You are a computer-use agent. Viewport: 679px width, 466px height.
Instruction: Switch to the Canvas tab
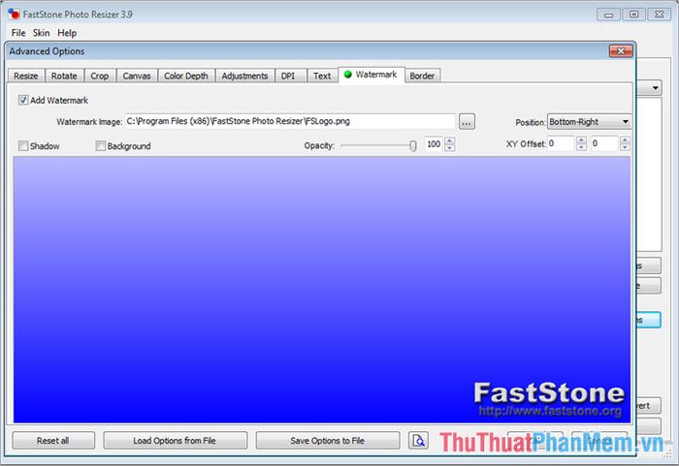(137, 76)
